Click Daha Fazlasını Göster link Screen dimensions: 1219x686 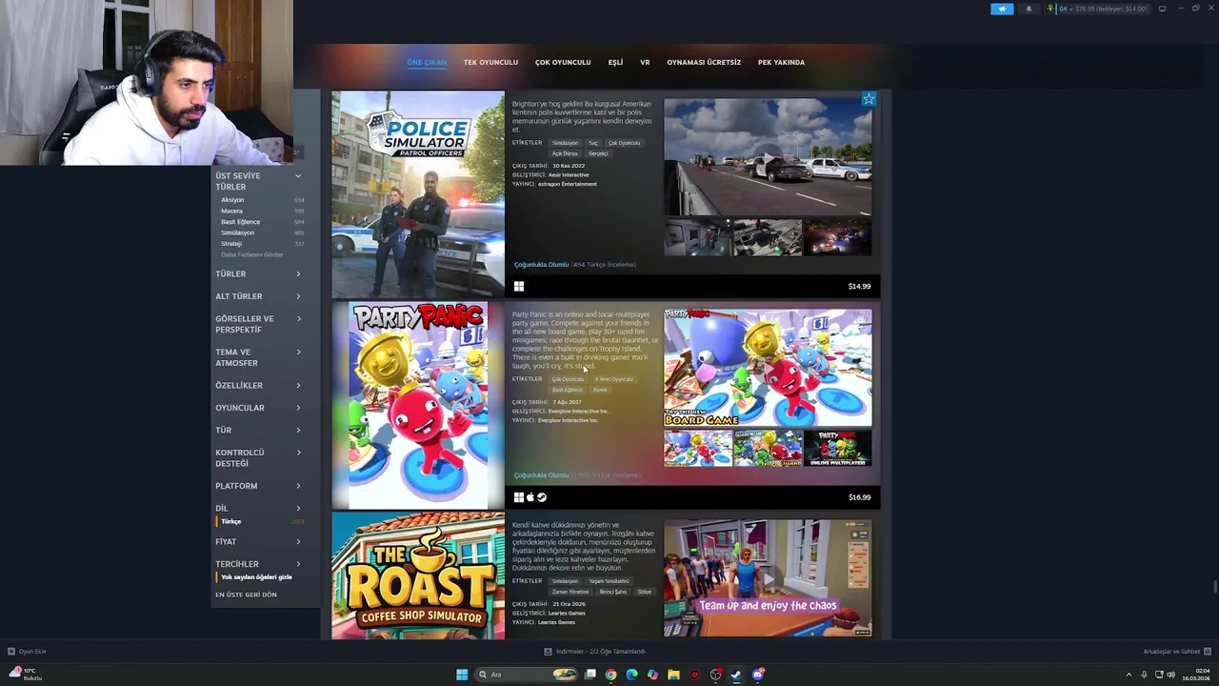(252, 254)
